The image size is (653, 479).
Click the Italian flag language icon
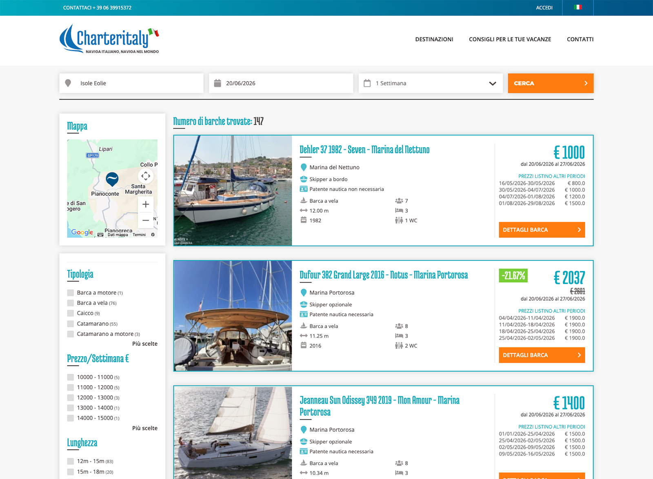(577, 7)
